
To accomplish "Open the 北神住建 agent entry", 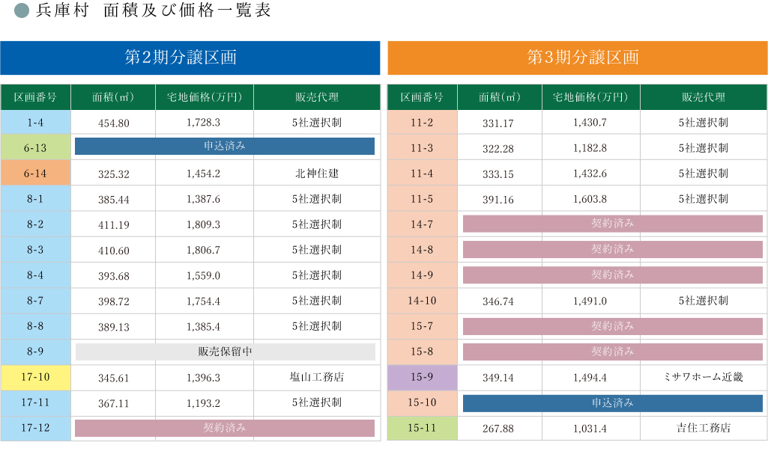I will pos(316,174).
